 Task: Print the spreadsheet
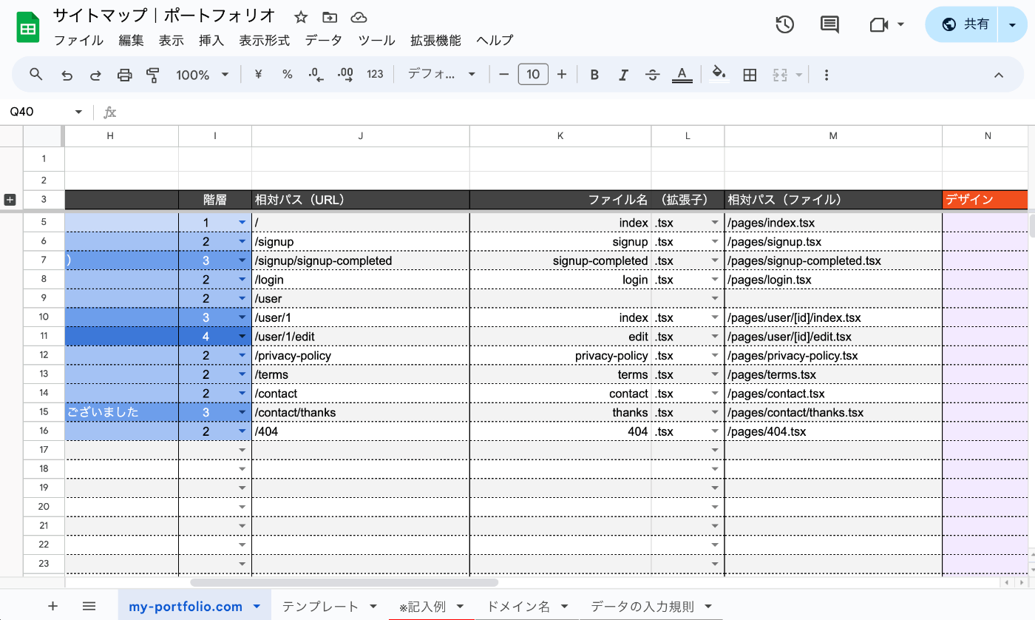pyautogui.click(x=124, y=74)
